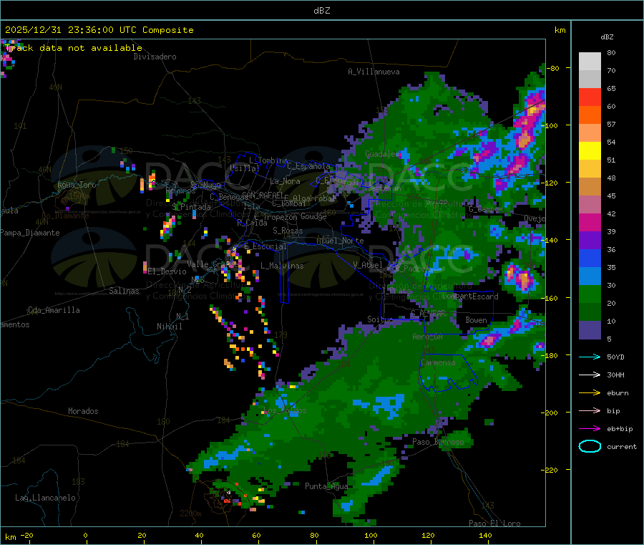Select the bright yellow legend swatch

[590, 151]
